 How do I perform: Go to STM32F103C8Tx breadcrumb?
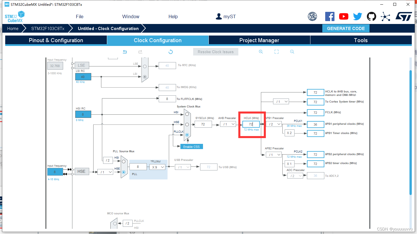pyautogui.click(x=48, y=28)
